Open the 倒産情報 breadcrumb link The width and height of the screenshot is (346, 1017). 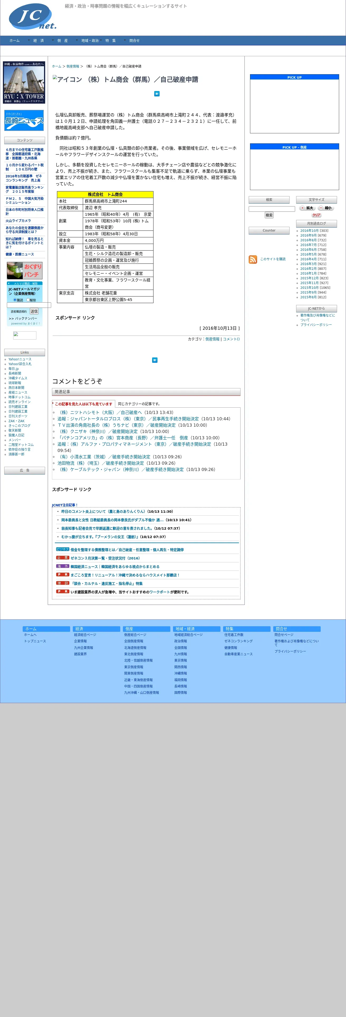73,66
